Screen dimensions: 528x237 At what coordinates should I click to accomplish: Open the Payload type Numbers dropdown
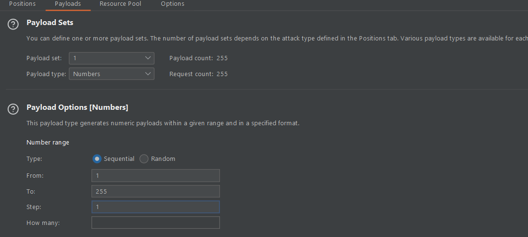tap(112, 74)
